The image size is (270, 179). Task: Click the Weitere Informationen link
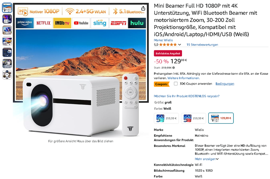click(x=184, y=78)
